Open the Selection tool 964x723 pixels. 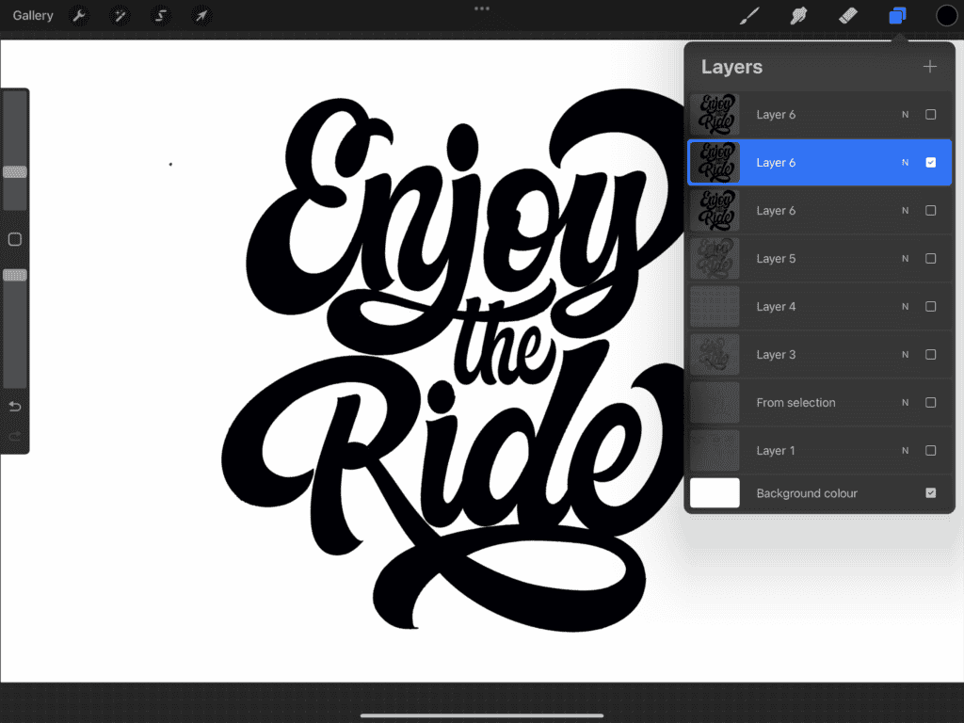coord(160,15)
